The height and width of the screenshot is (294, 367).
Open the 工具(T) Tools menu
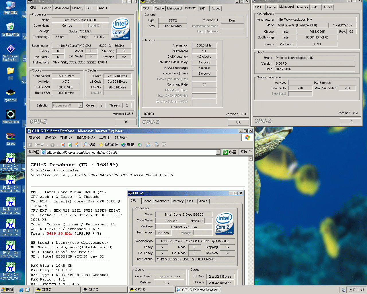pos(105,138)
